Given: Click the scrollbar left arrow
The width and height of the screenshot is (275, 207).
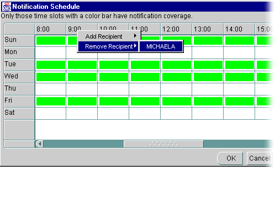Looking at the screenshot, I should pyautogui.click(x=40, y=144).
